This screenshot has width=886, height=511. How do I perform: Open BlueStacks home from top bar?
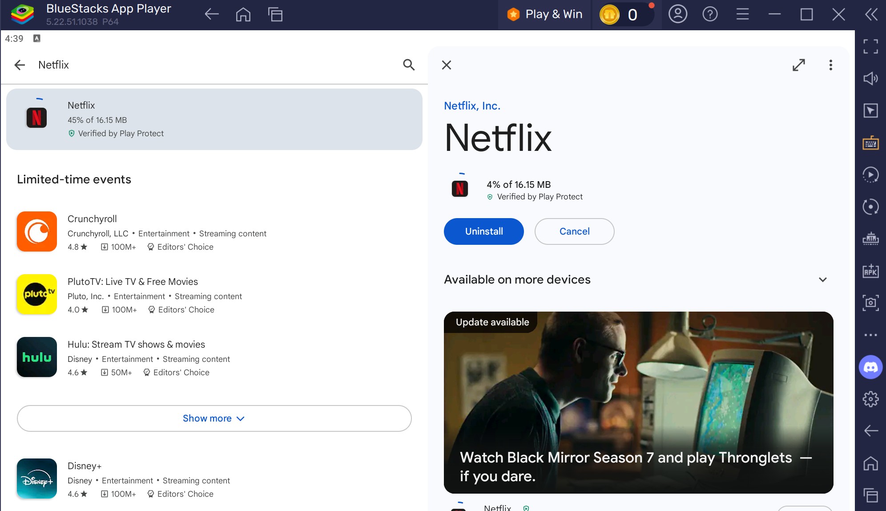(243, 14)
